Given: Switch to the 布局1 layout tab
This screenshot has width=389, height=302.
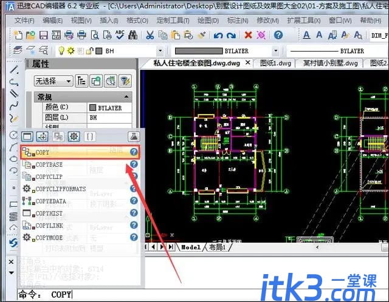Looking at the screenshot, I should [x=218, y=247].
